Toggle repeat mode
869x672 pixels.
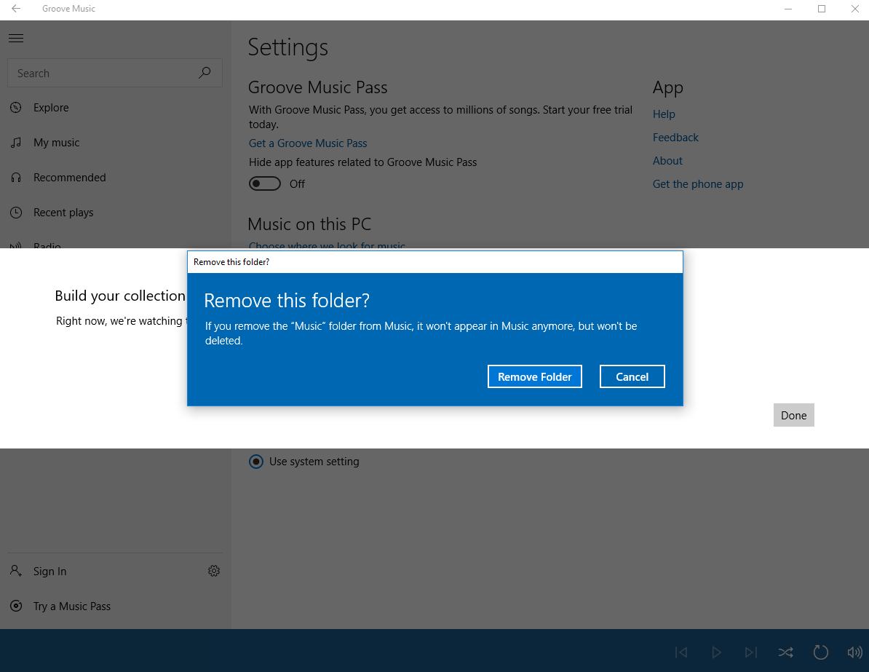(x=820, y=652)
